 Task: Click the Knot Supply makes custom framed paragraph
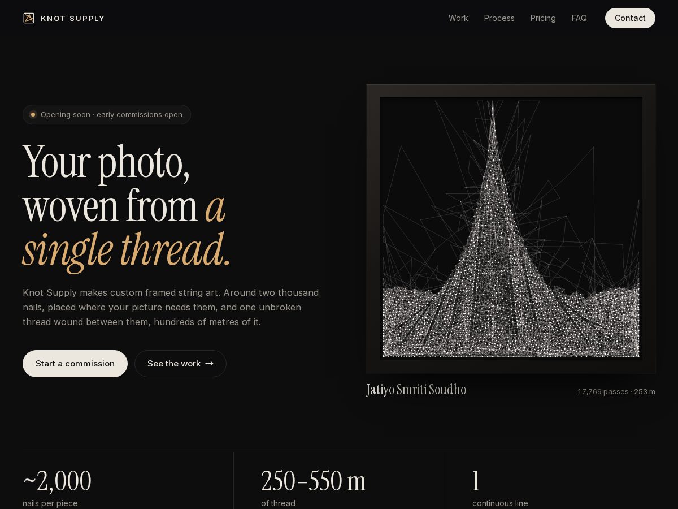pos(171,307)
